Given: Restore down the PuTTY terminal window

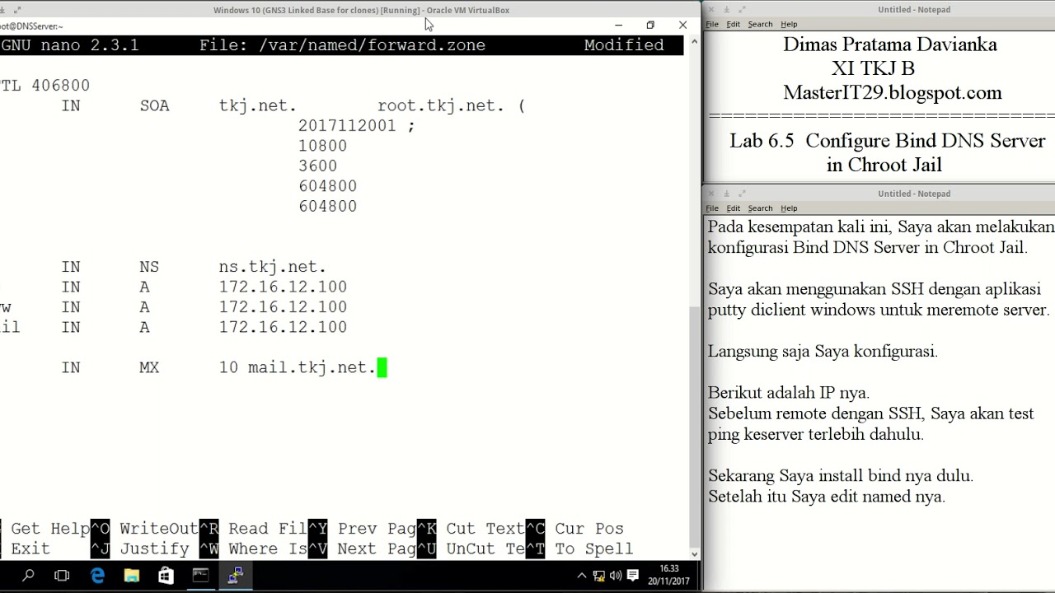Looking at the screenshot, I should (x=650, y=26).
